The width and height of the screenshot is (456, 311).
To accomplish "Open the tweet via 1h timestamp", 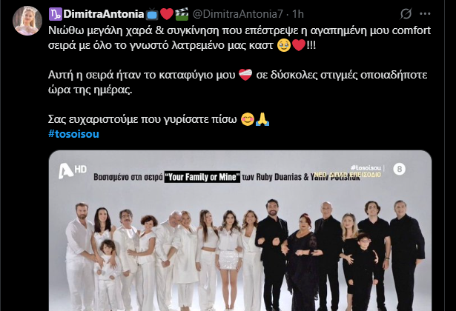I will tap(298, 14).
